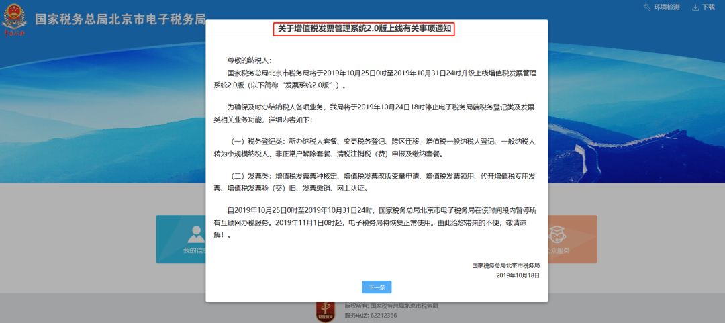Click the paragraph starting （一）税务登记类
The width and height of the screenshot is (725, 323).
375,148
